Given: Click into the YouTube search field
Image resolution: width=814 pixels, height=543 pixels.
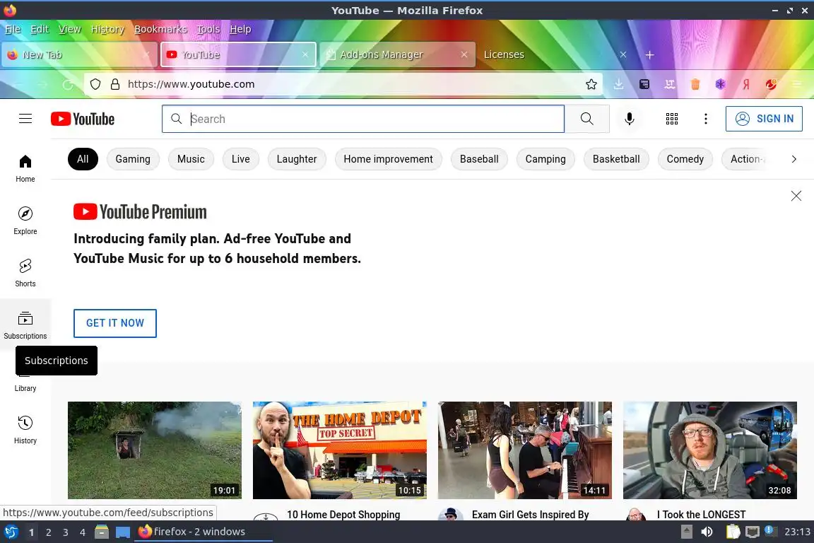Looking at the screenshot, I should [363, 119].
